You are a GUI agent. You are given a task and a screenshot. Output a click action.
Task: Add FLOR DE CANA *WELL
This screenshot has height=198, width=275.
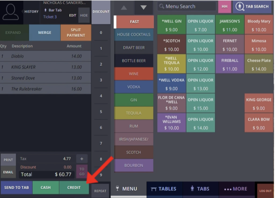(172, 103)
